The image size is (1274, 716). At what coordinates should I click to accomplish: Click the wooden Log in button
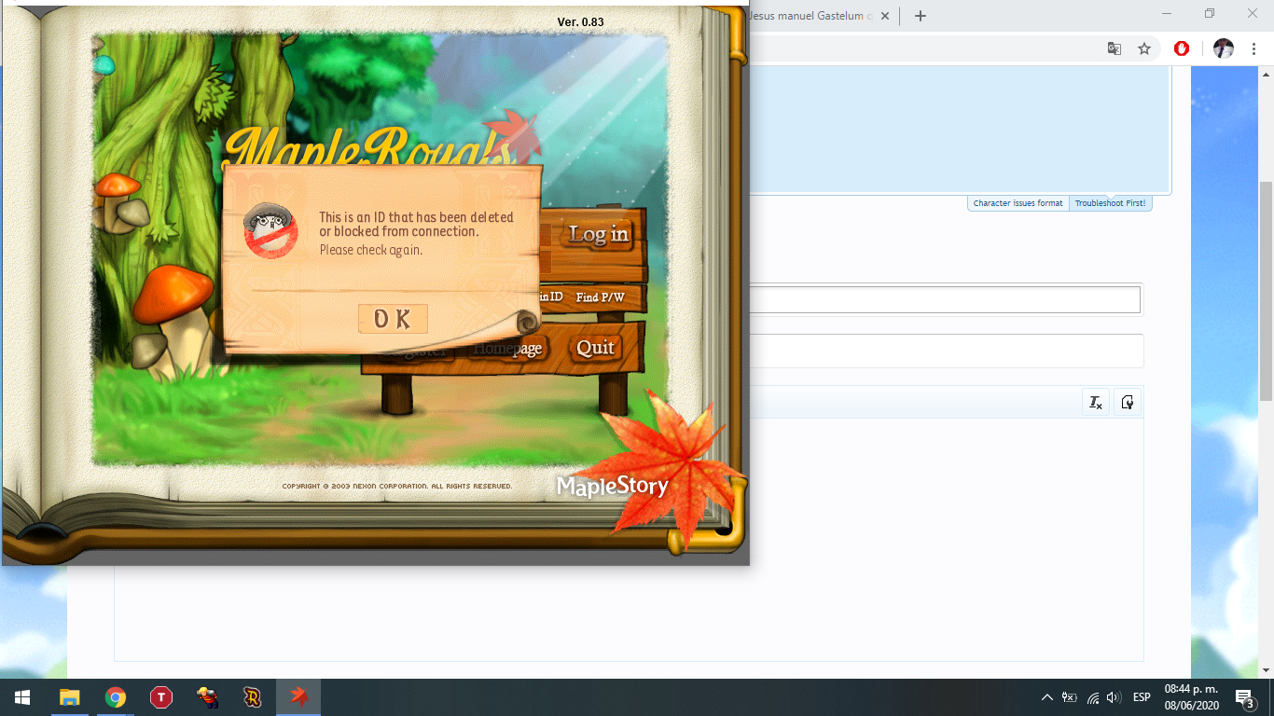click(599, 235)
